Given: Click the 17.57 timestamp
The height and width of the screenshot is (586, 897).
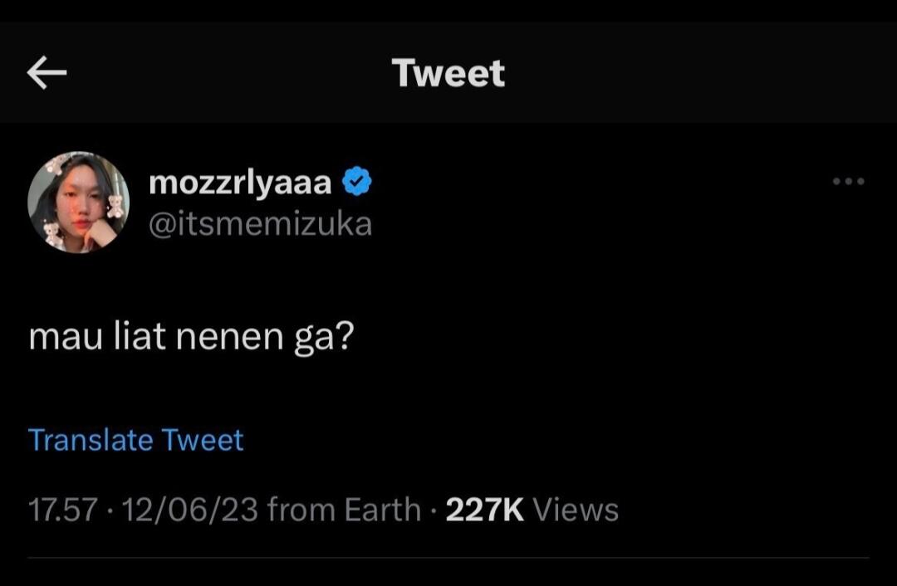Looking at the screenshot, I should point(63,510).
